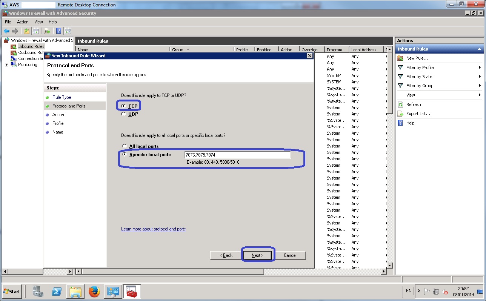This screenshot has width=486, height=301.
Task: Open the Action menu
Action: click(23, 22)
